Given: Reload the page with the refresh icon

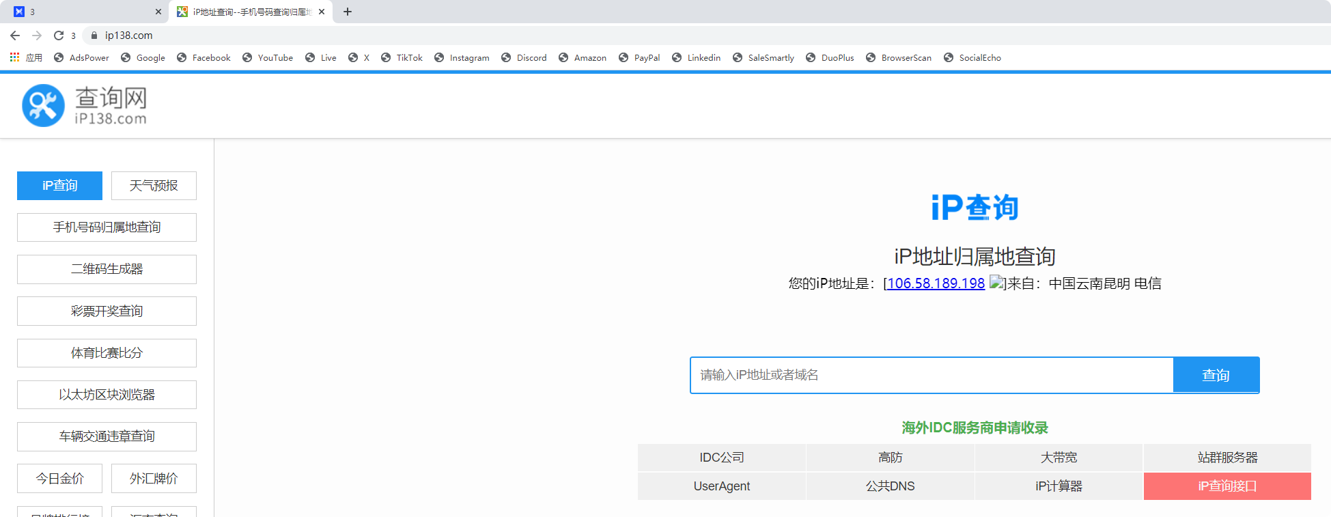Looking at the screenshot, I should (x=59, y=36).
